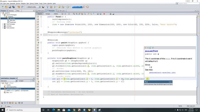Click the shift line left icon
The height and width of the screenshot is (112, 200).
pyautogui.click(x=98, y=14)
